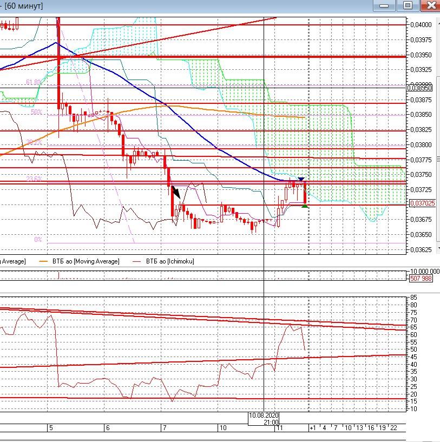The height and width of the screenshot is (442, 440).
Task: Click the black down arrow marker on chart
Action: tap(176, 192)
